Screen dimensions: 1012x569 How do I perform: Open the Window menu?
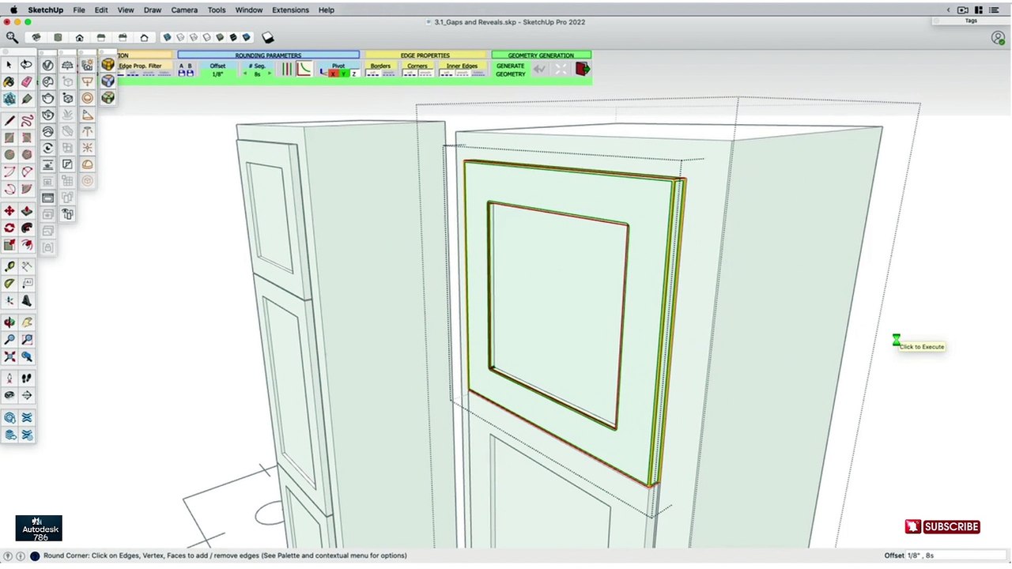tap(248, 9)
